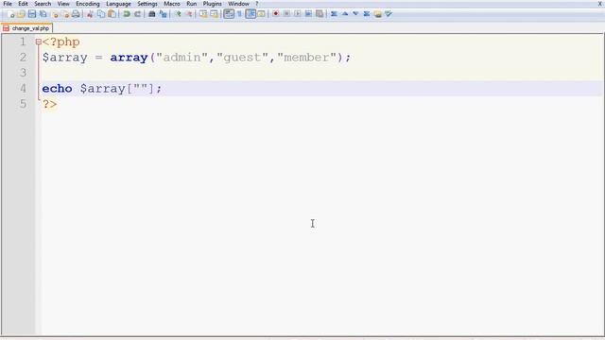This screenshot has width=605, height=340.
Task: Click the Open file toolbar icon
Action: point(21,14)
